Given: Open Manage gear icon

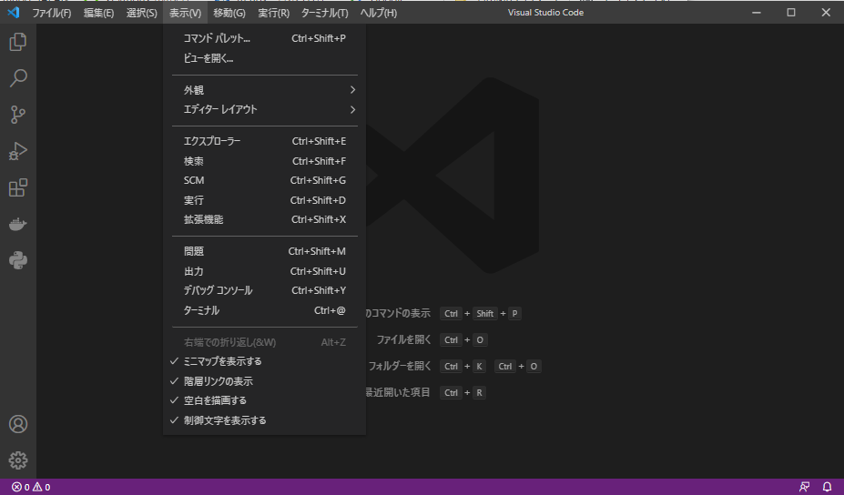Looking at the screenshot, I should click(18, 460).
